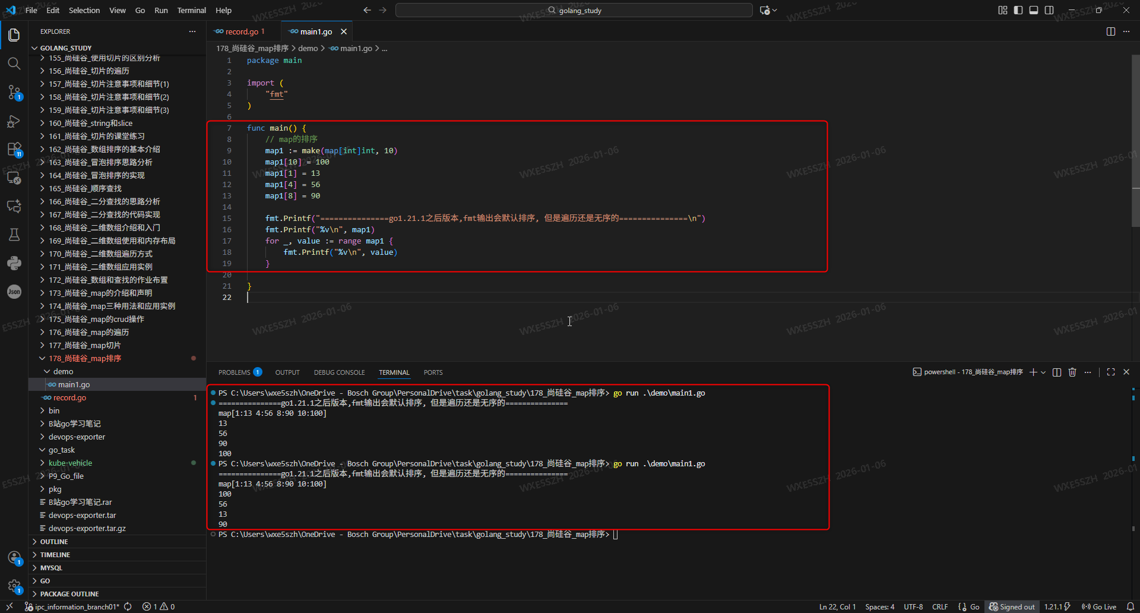
Task: Open the Search view in activity bar
Action: click(14, 64)
